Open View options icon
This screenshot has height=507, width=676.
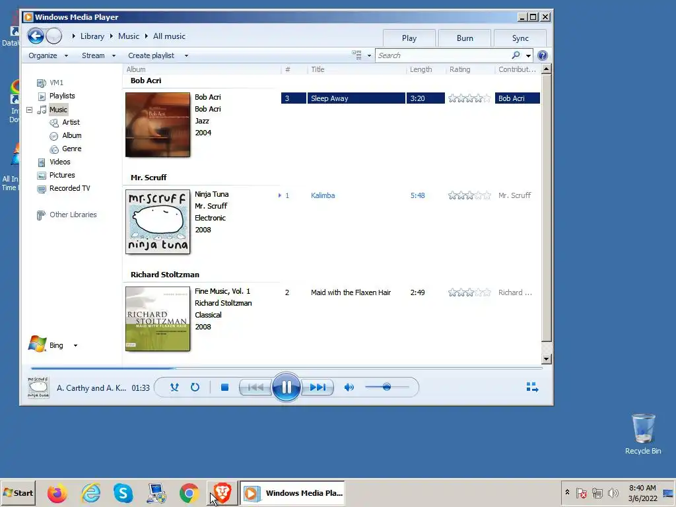tap(356, 55)
